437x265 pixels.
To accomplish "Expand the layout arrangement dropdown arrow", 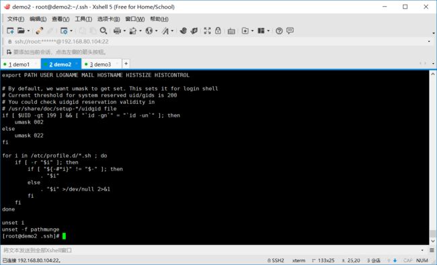I will click(268, 31).
